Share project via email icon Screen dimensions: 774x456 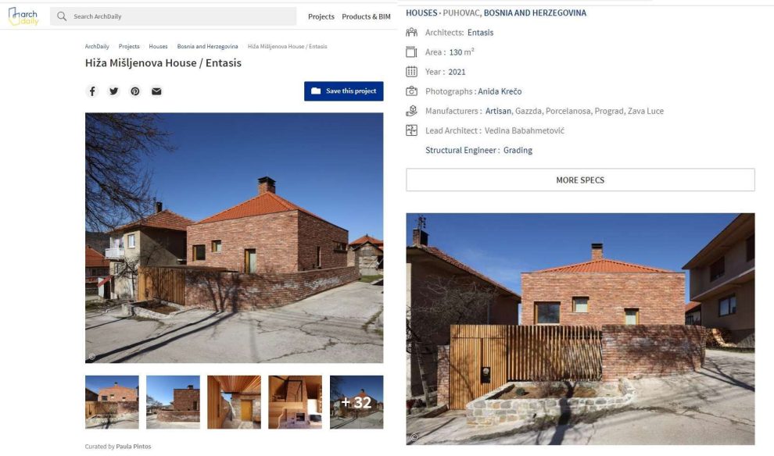point(156,91)
